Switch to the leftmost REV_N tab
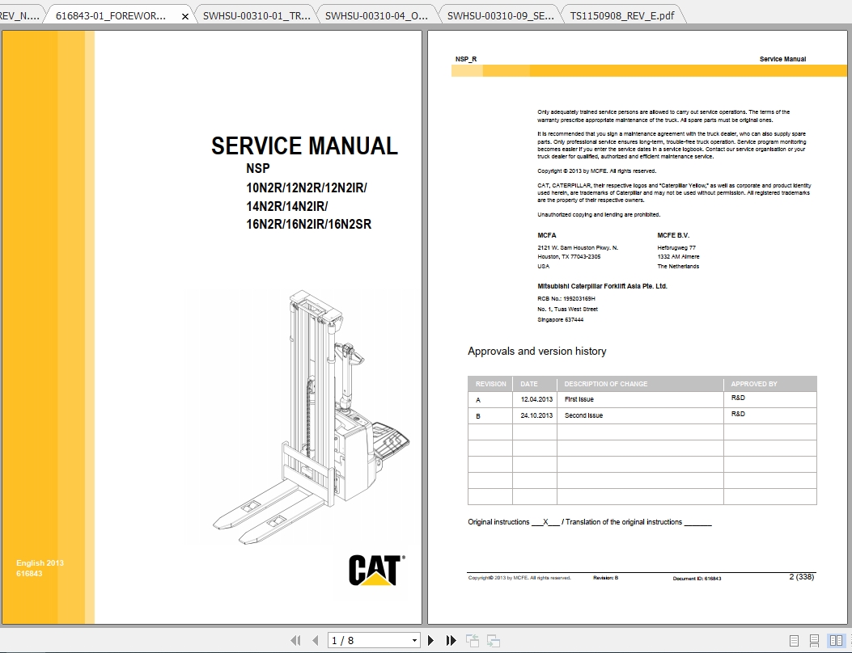Viewport: 852px width, 653px height. tap(20, 14)
